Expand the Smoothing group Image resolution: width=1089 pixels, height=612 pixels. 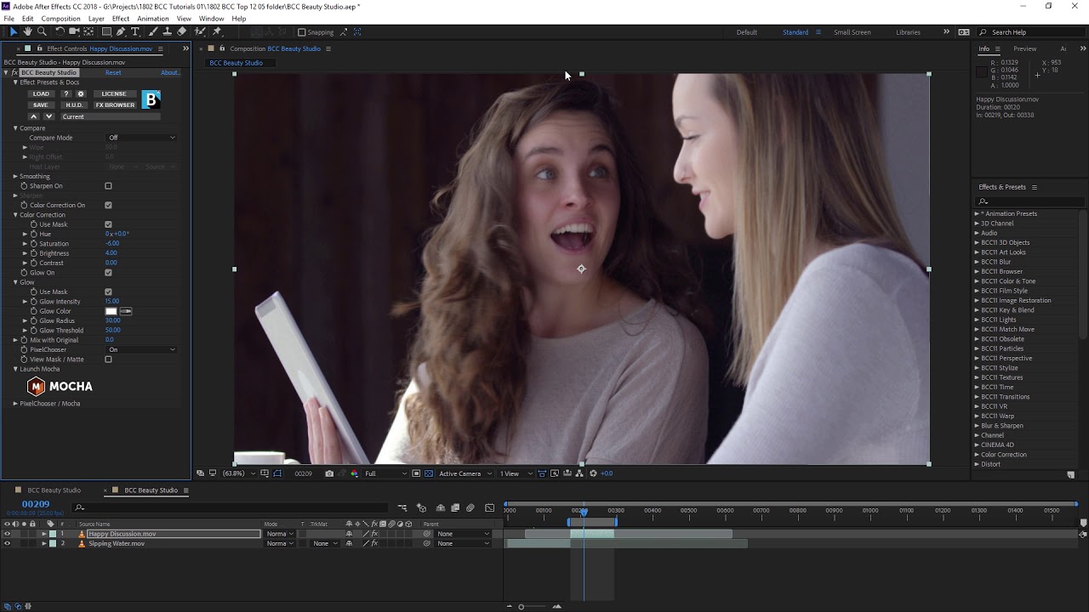tap(15, 176)
